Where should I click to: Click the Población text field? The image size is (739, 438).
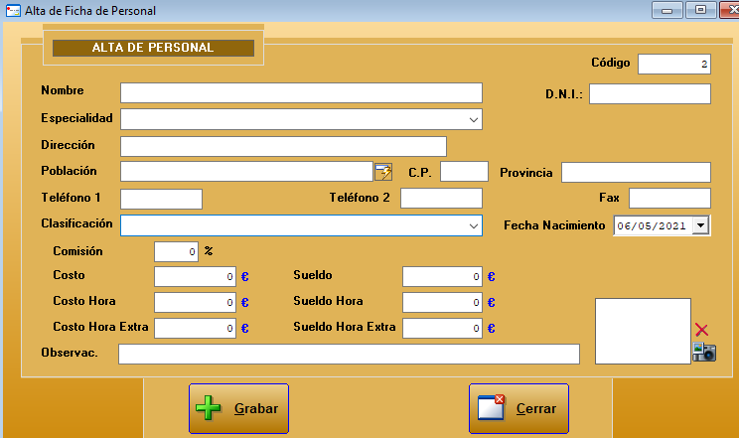point(246,172)
